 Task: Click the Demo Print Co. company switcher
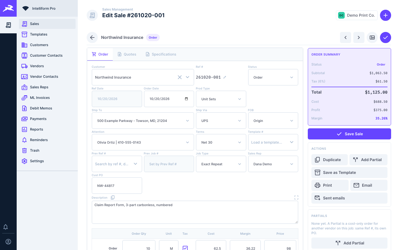(357, 15)
